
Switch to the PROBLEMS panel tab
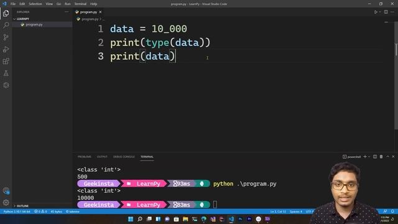pos(85,157)
